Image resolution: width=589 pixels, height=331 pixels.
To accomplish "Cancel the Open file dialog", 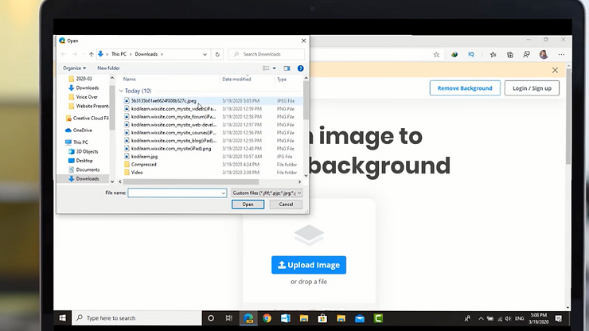I will pyautogui.click(x=286, y=204).
